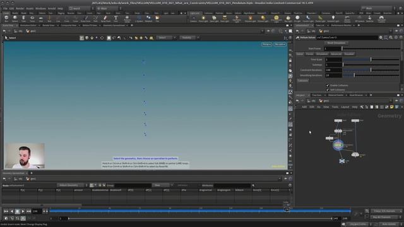Image resolution: width=404 pixels, height=227 pixels.
Task: Click the current frame marker on timeline
Action: (x=287, y=209)
